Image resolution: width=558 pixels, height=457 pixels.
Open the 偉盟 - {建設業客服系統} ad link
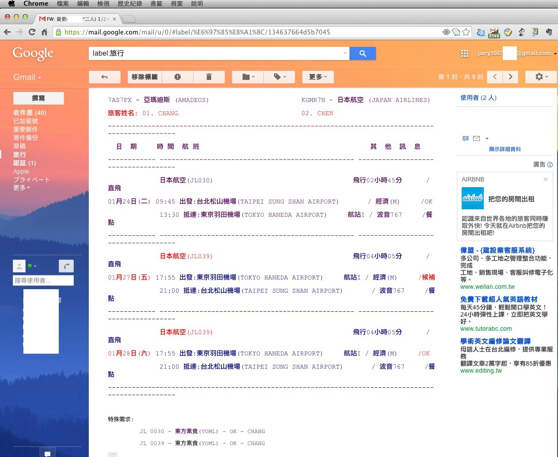(497, 250)
